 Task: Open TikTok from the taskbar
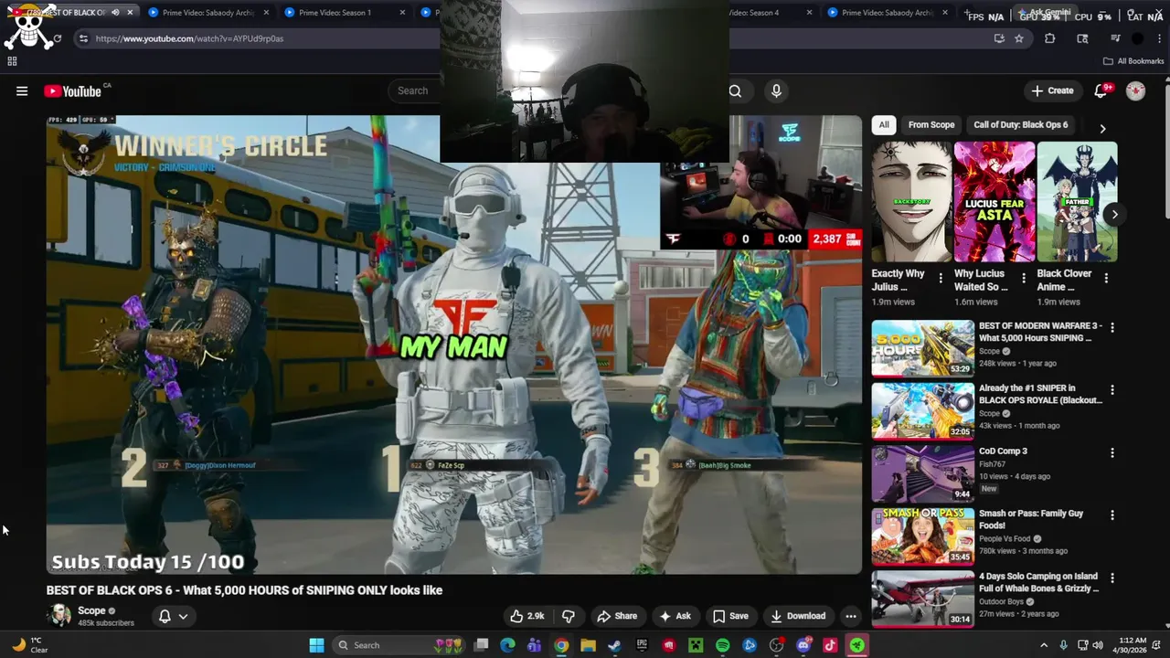[x=830, y=645]
